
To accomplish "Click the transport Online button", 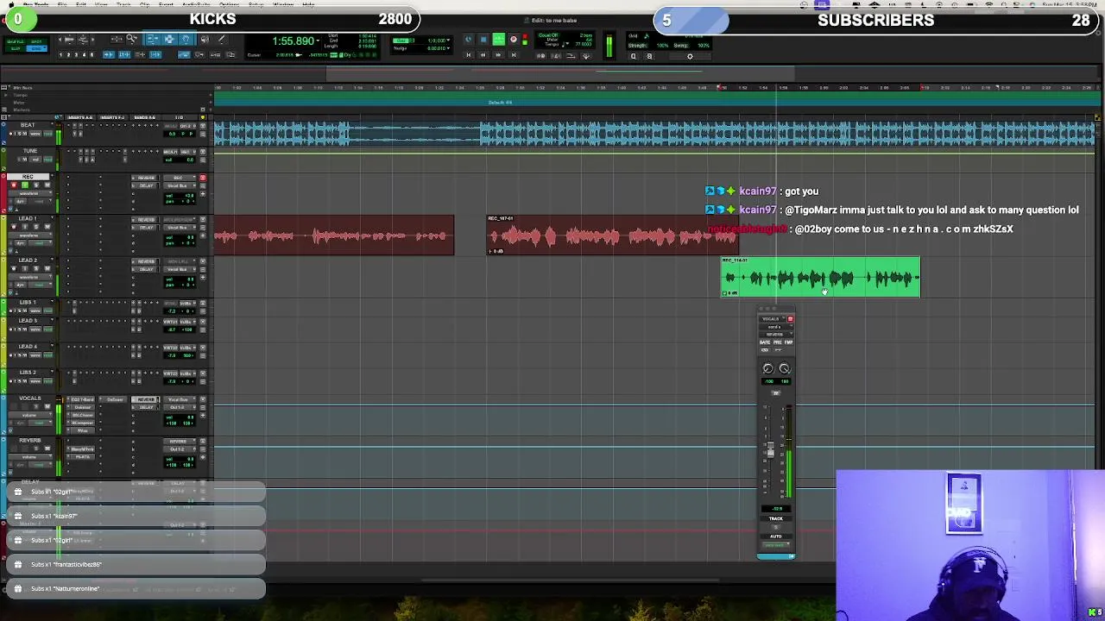I will pyautogui.click(x=469, y=39).
